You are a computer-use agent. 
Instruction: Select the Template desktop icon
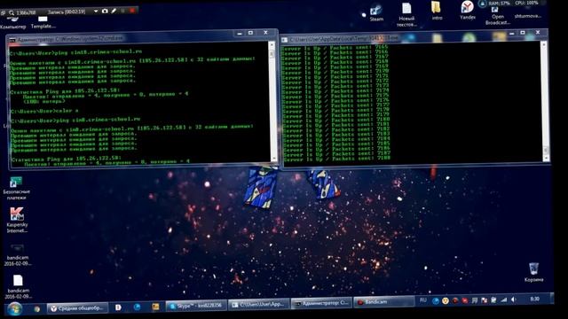(x=43, y=22)
